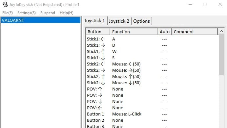Click the vertical scrollbar thumb of mapping list
The image size is (227, 128).
pos(221,55)
